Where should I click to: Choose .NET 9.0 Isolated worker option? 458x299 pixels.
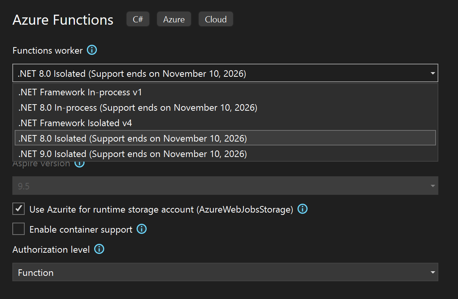click(225, 154)
